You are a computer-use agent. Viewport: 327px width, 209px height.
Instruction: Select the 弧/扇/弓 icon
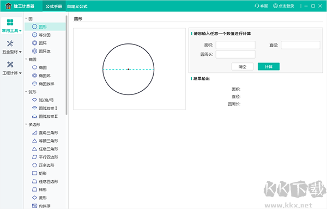(x=35, y=100)
